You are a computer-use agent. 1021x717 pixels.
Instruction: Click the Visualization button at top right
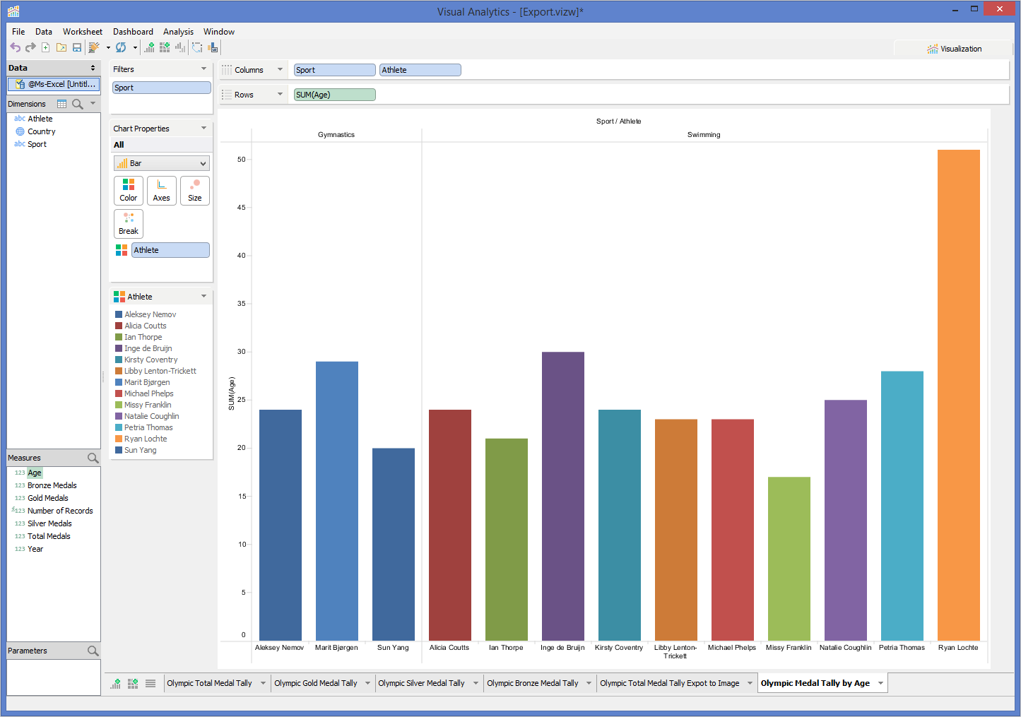pyautogui.click(x=954, y=49)
